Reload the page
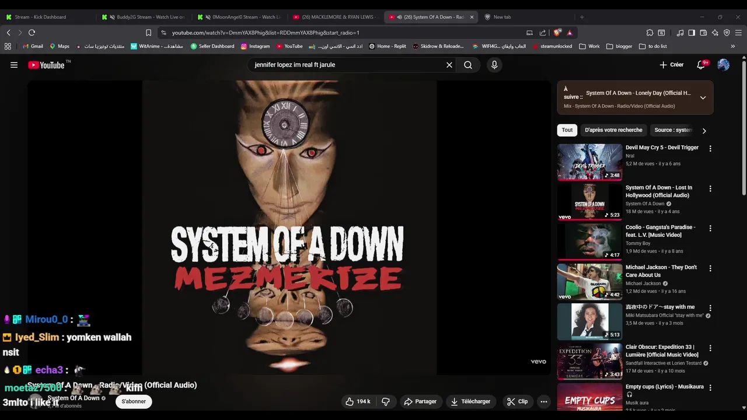This screenshot has height=420, width=747. 32,33
